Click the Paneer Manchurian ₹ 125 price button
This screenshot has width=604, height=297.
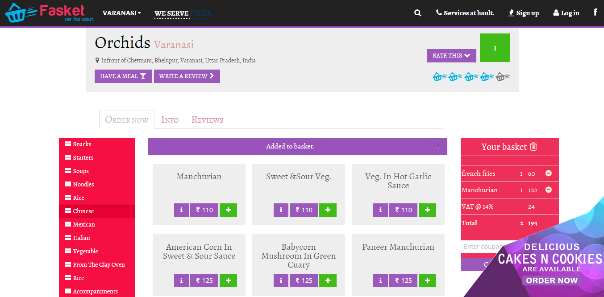pos(403,280)
